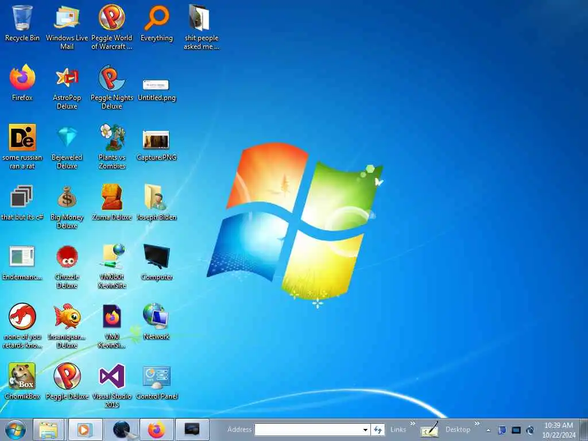Select Chuzzle Deluxe icon
The width and height of the screenshot is (588, 441).
67,266
